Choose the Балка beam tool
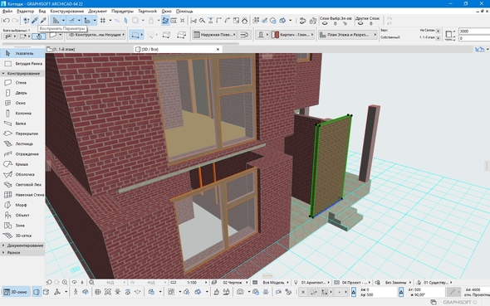Viewport: 490px width, 306px height. pyautogui.click(x=22, y=124)
